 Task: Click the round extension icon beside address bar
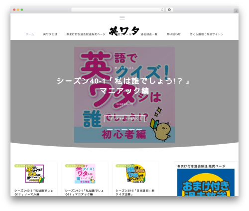tap(169, 10)
